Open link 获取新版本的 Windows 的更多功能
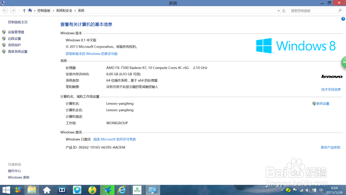 (x=92, y=54)
